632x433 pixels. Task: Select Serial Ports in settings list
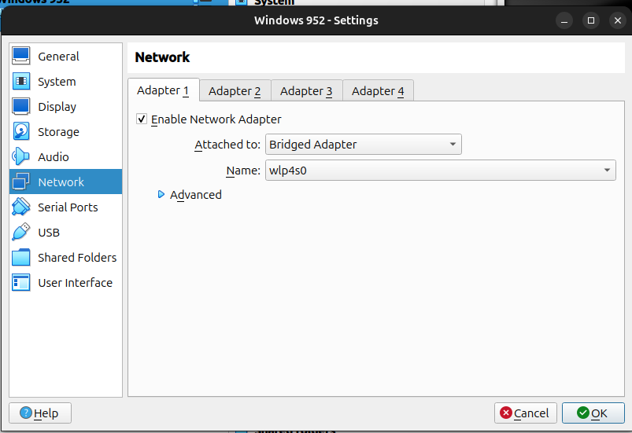pos(65,207)
